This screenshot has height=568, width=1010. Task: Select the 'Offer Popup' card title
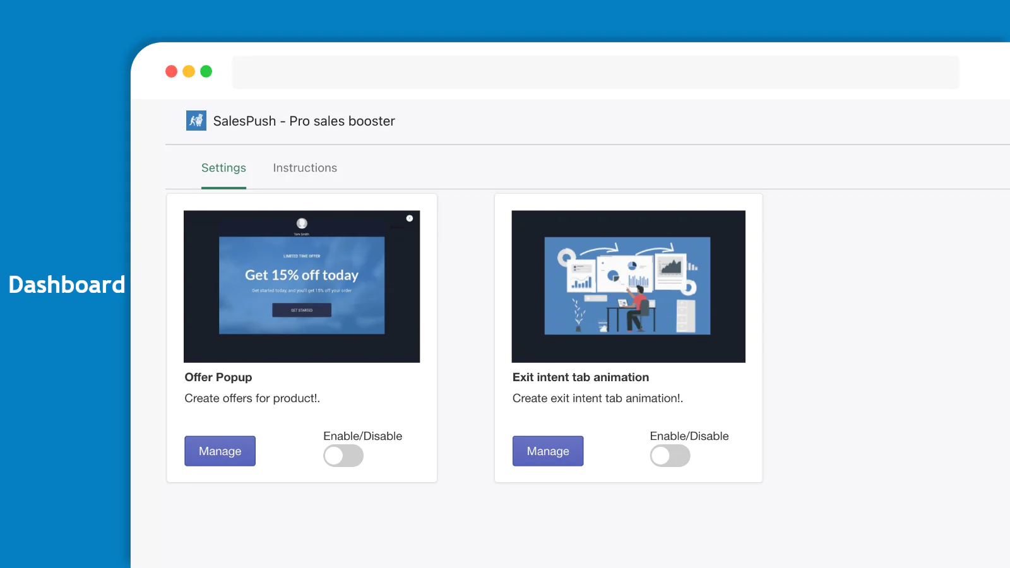click(218, 377)
